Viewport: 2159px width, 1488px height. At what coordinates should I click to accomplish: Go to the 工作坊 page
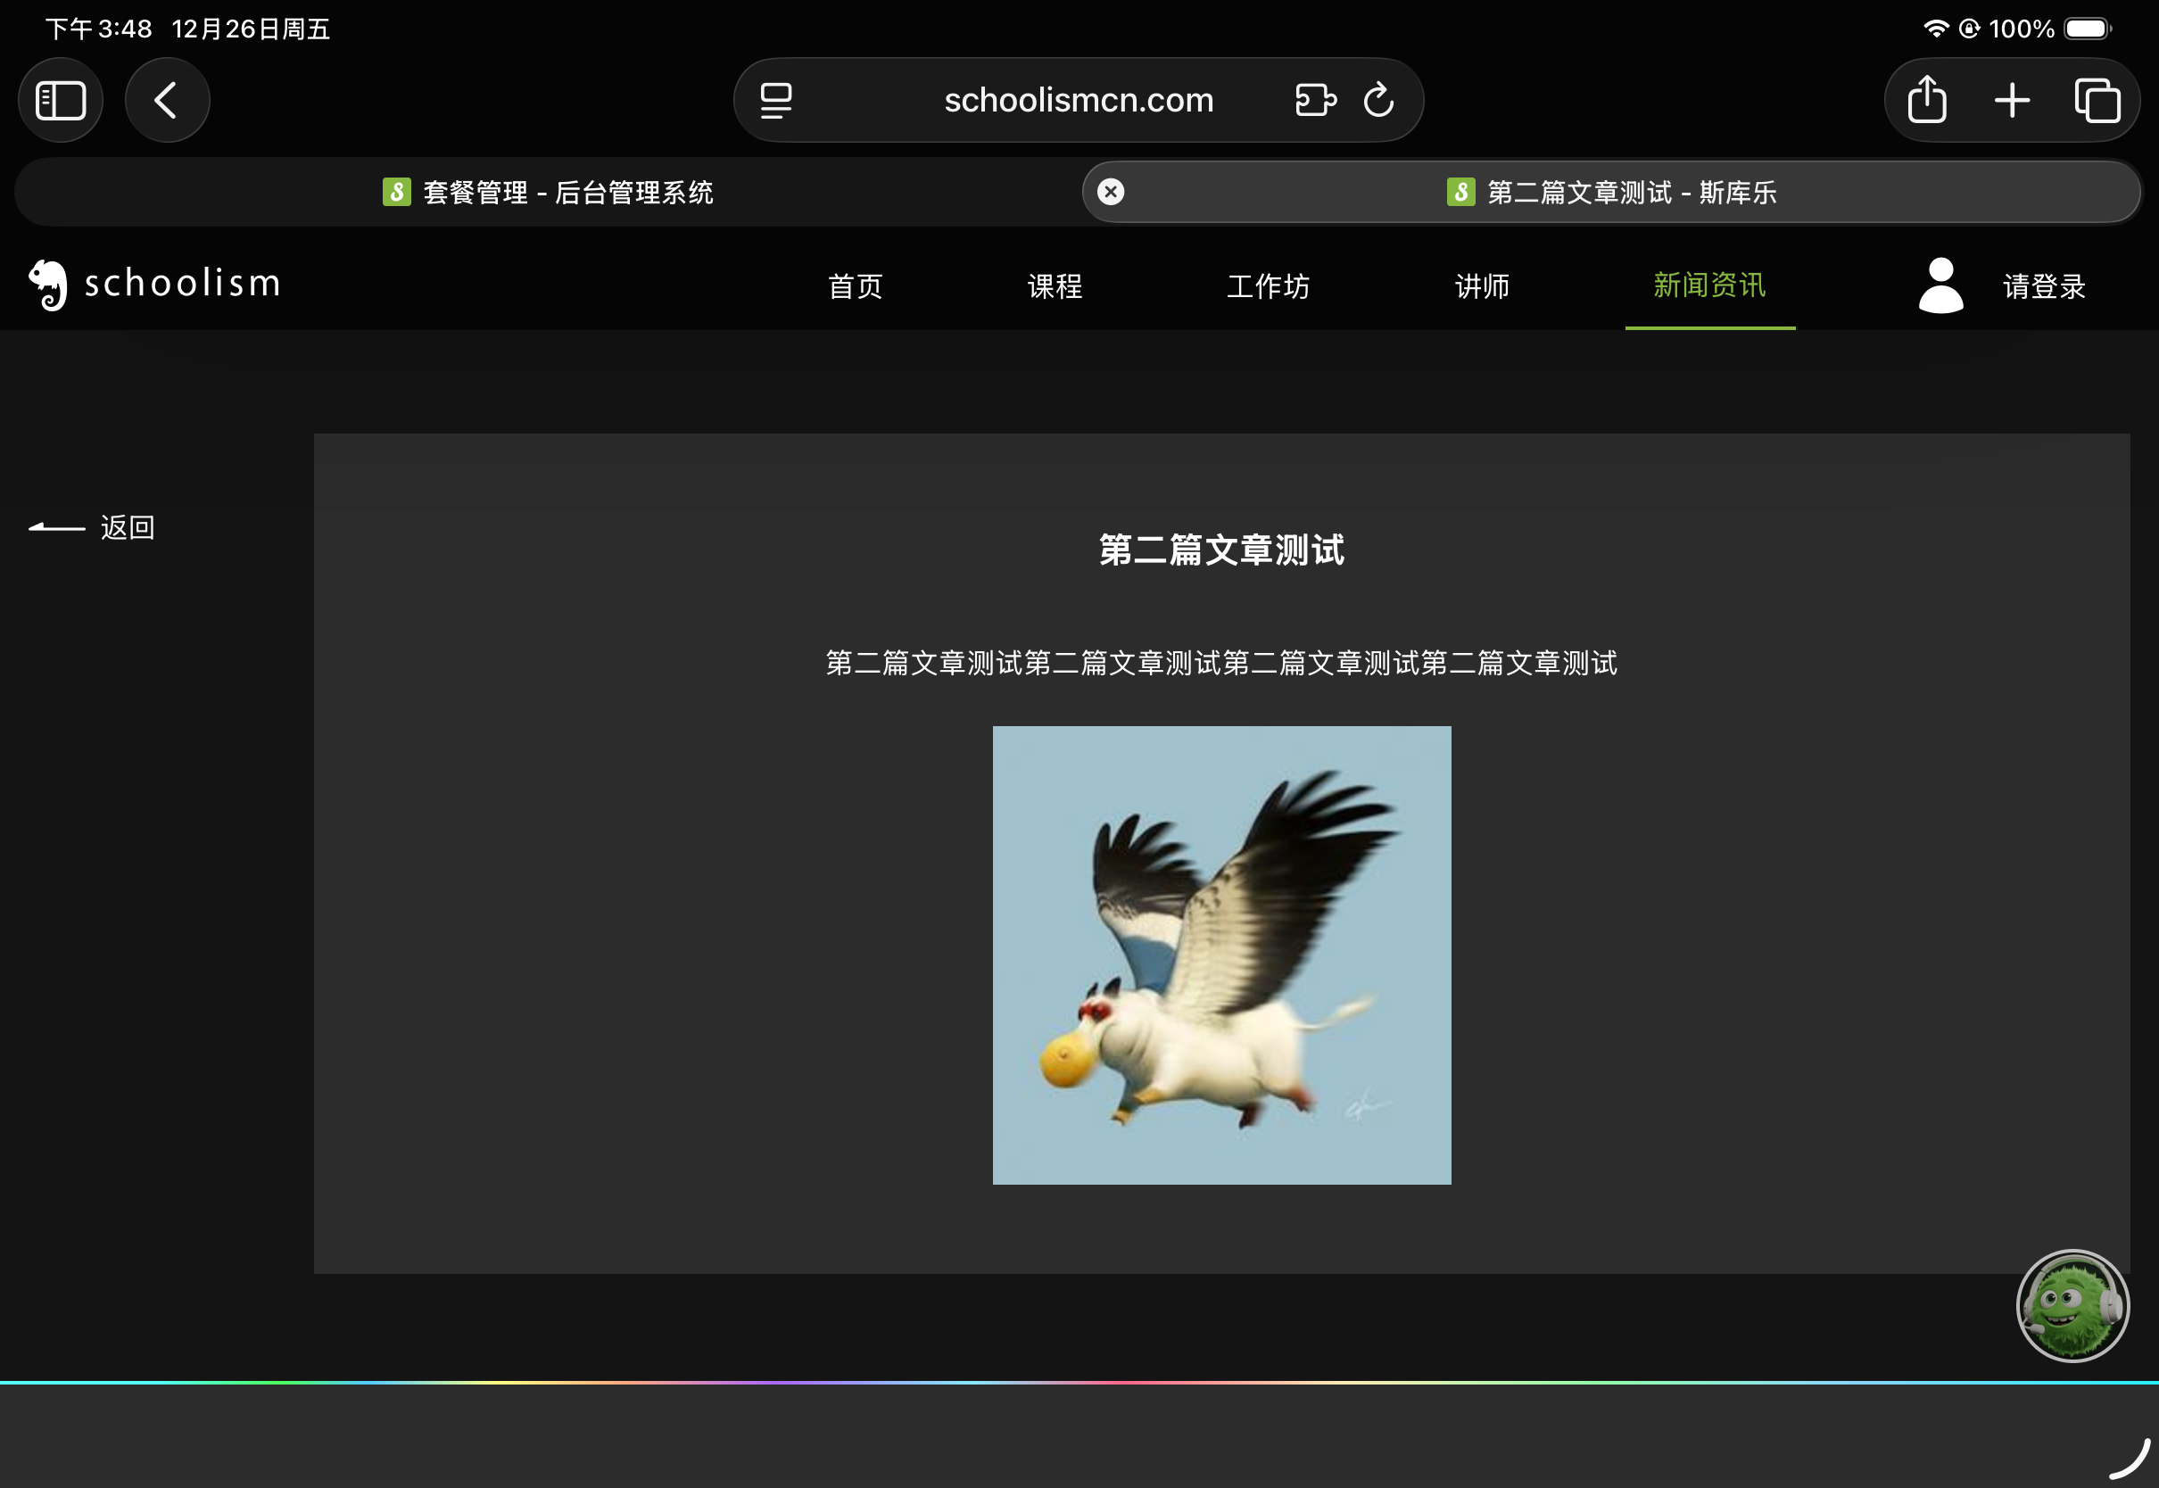click(1268, 286)
